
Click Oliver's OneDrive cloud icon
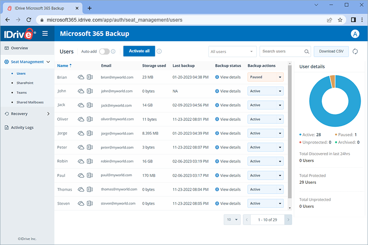pyautogui.click(x=81, y=119)
